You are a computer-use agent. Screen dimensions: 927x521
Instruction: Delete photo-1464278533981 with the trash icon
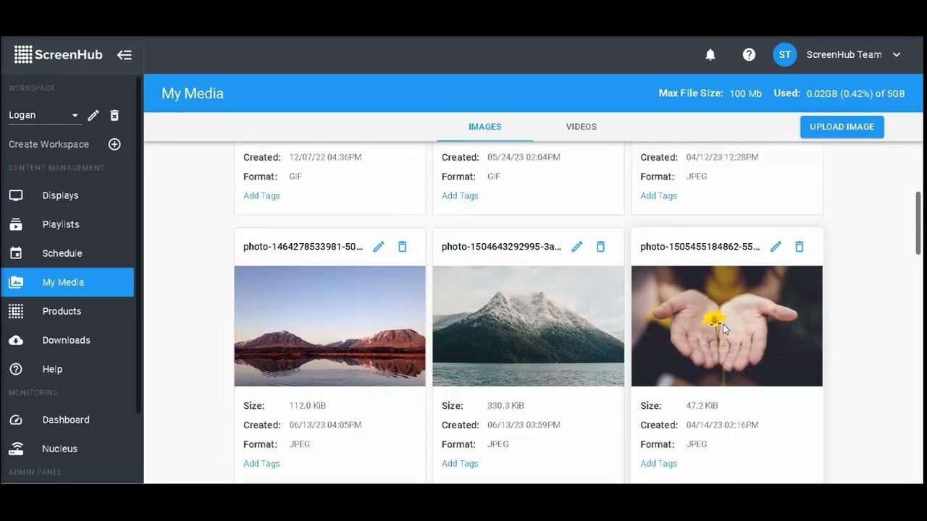pyautogui.click(x=402, y=247)
